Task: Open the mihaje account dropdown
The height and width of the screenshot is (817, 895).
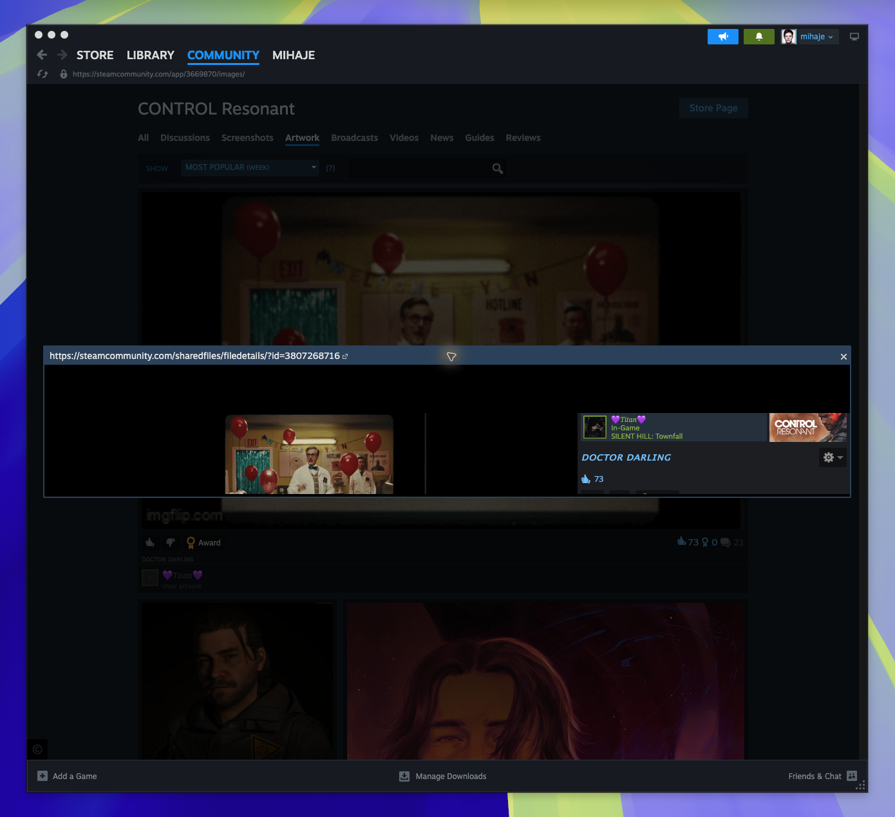Action: [816, 37]
